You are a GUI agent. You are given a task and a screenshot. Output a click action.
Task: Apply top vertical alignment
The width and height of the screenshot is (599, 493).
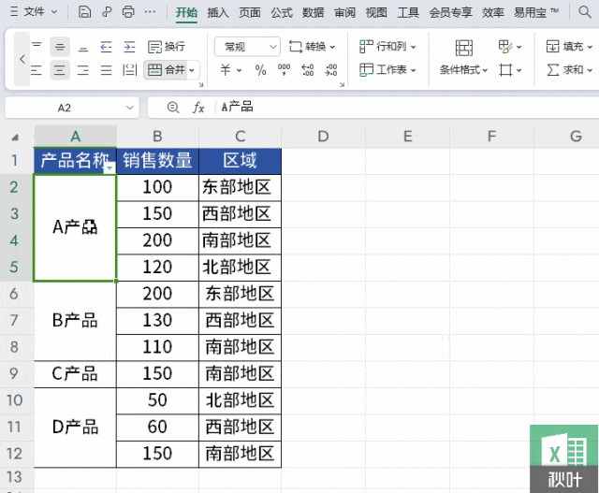coord(37,47)
